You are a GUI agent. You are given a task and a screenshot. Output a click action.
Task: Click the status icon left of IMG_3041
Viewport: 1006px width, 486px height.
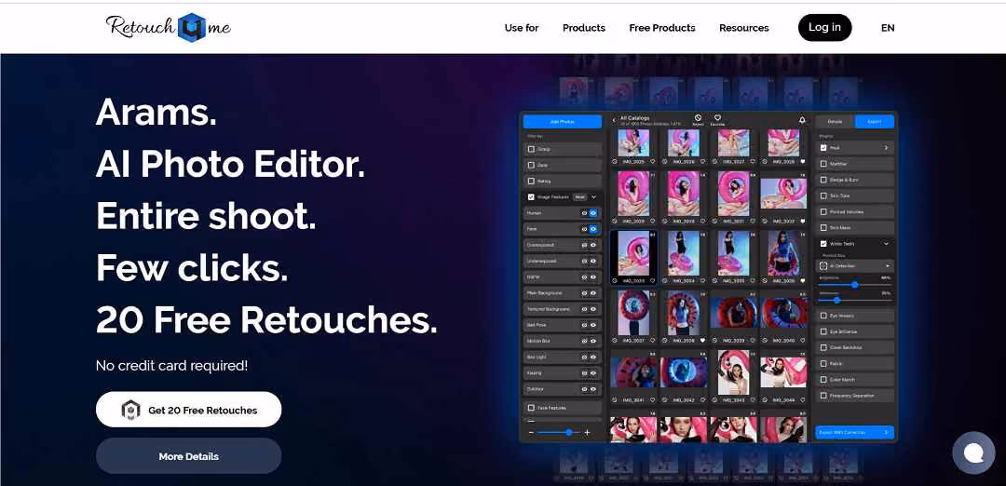pyautogui.click(x=615, y=400)
